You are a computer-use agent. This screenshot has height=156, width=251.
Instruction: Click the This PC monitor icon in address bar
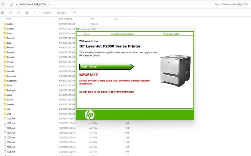point(11,4)
